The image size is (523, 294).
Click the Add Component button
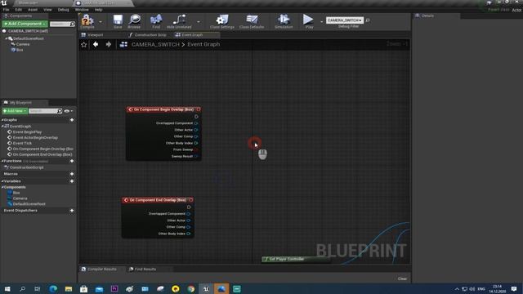[x=25, y=24]
